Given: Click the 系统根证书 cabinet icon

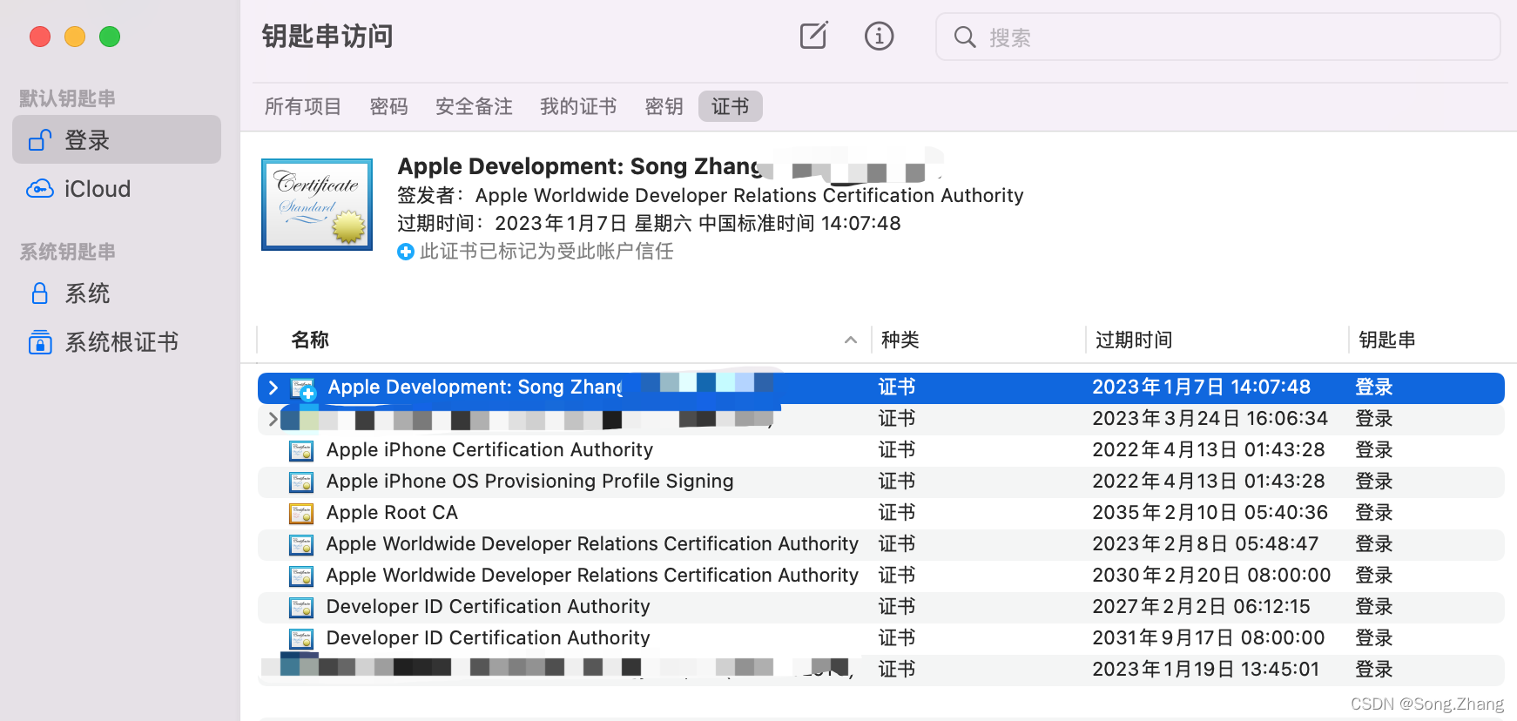Looking at the screenshot, I should tap(40, 342).
